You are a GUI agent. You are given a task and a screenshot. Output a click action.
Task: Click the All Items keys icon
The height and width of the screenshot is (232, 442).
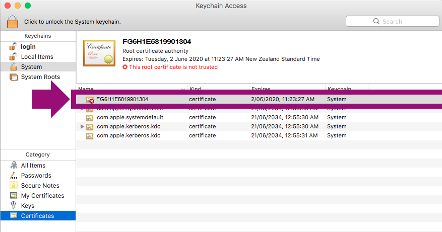14,165
